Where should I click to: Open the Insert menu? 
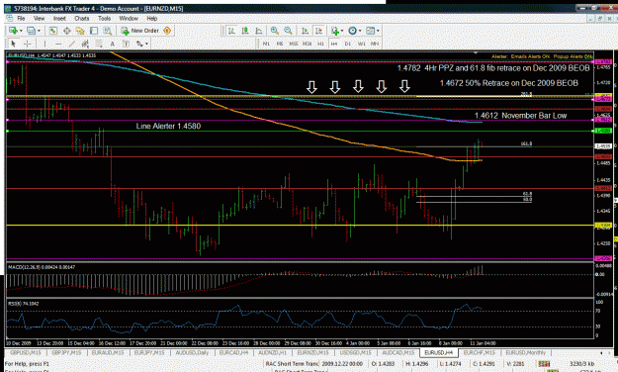(x=59, y=18)
